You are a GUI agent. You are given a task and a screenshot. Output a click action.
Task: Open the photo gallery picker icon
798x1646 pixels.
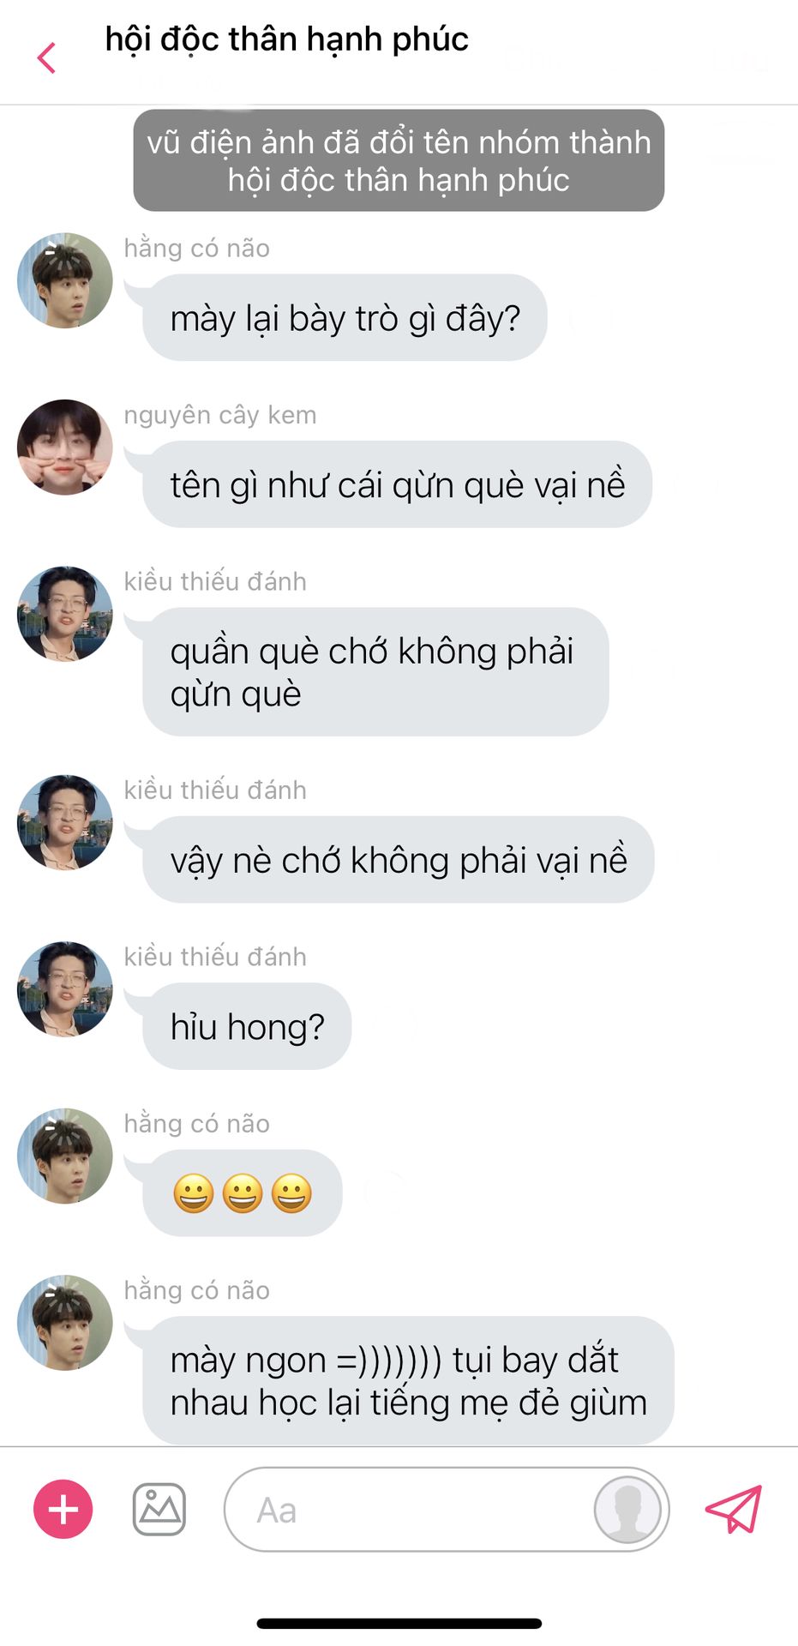(x=159, y=1509)
